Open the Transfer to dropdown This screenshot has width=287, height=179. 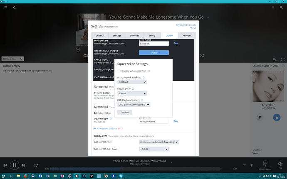(x=12, y=59)
